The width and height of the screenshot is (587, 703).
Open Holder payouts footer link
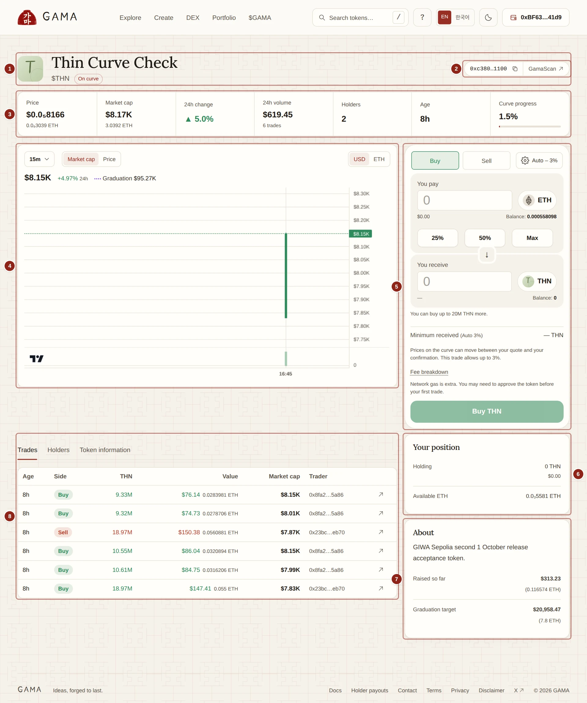coord(369,690)
